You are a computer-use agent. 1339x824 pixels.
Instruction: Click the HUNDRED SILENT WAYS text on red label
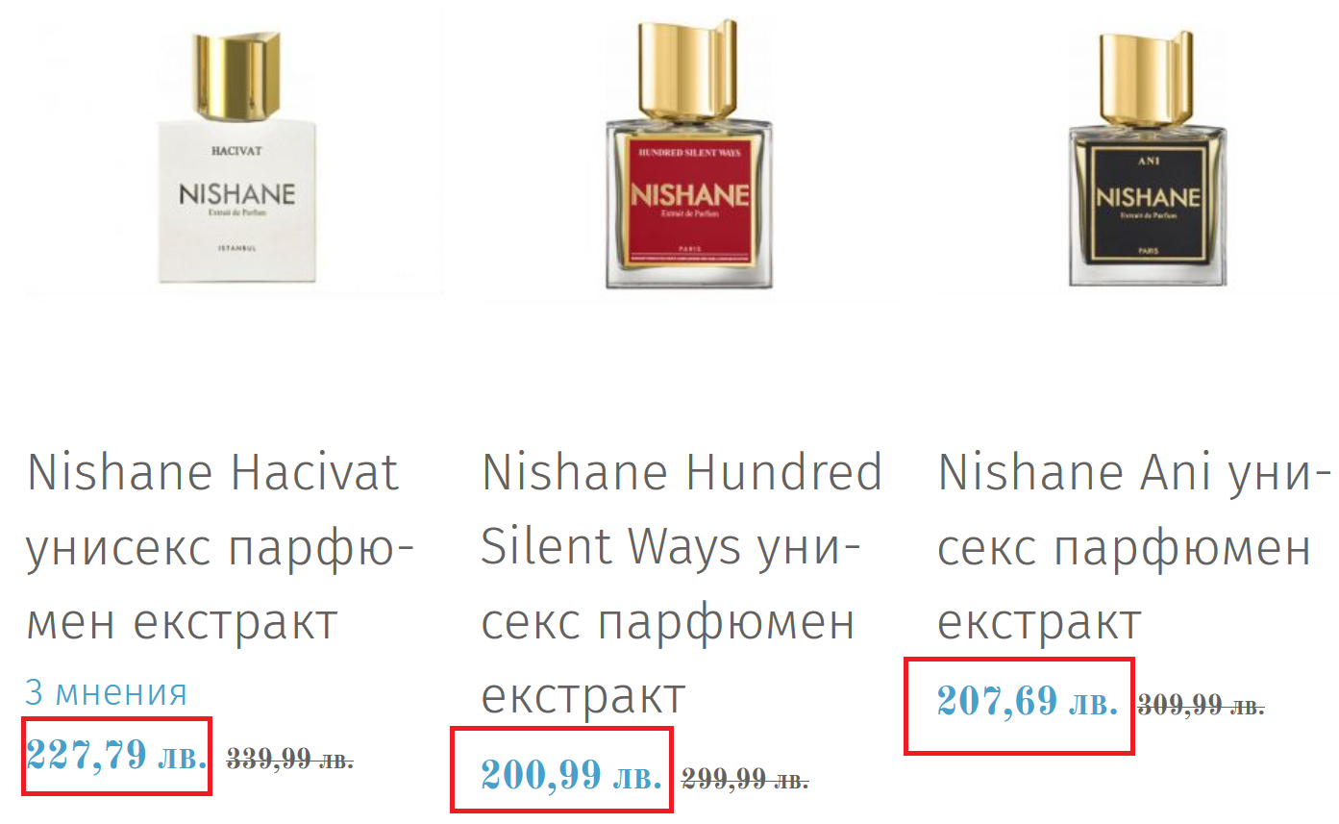689,153
